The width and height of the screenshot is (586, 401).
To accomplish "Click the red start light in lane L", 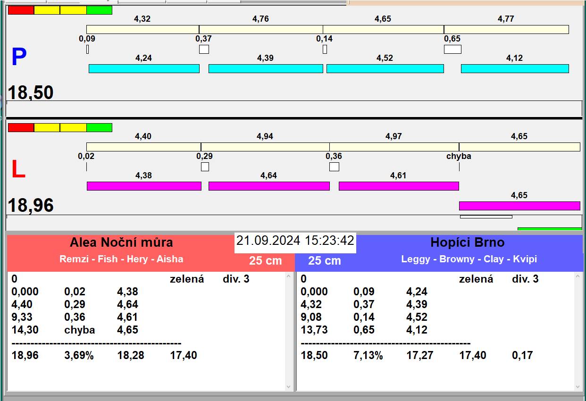I will (x=21, y=127).
